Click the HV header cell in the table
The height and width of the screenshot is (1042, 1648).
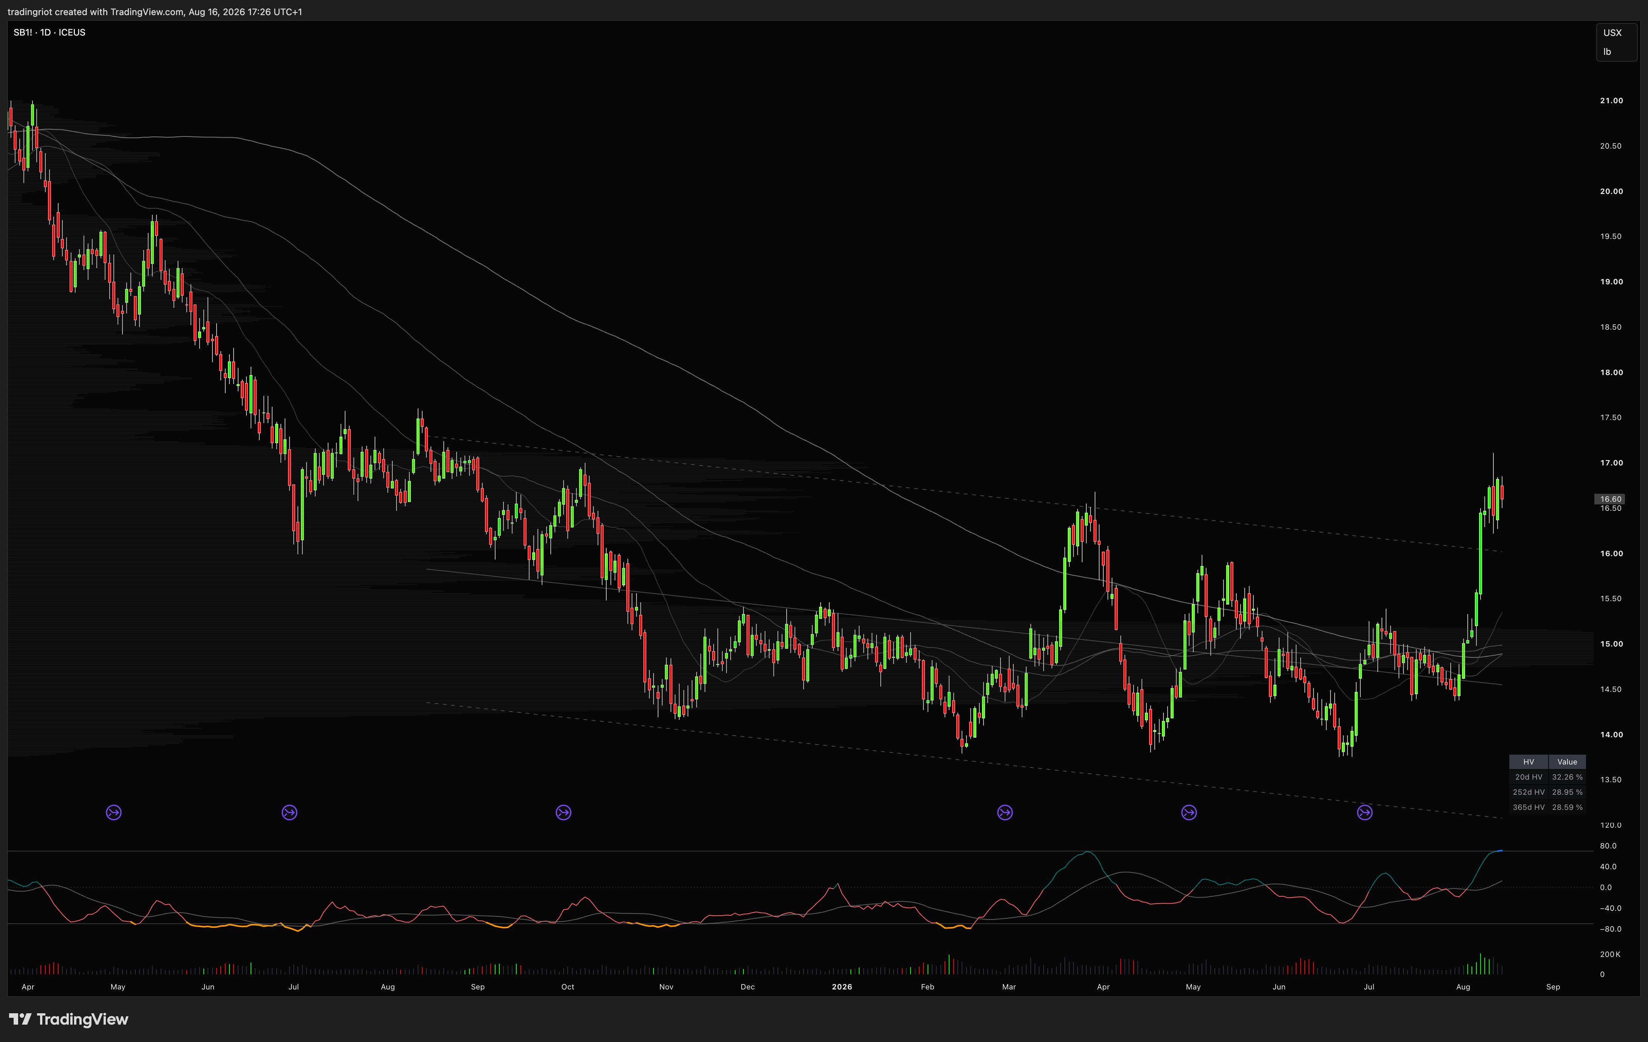click(1528, 762)
